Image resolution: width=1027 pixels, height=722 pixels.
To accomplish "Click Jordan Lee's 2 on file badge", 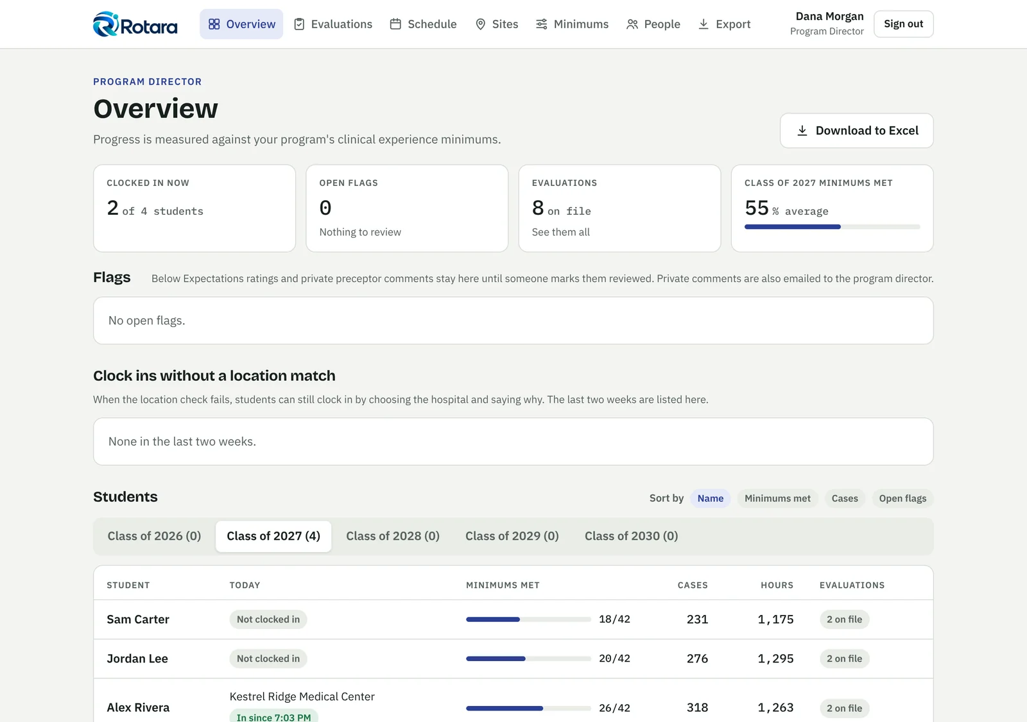I will coord(844,659).
